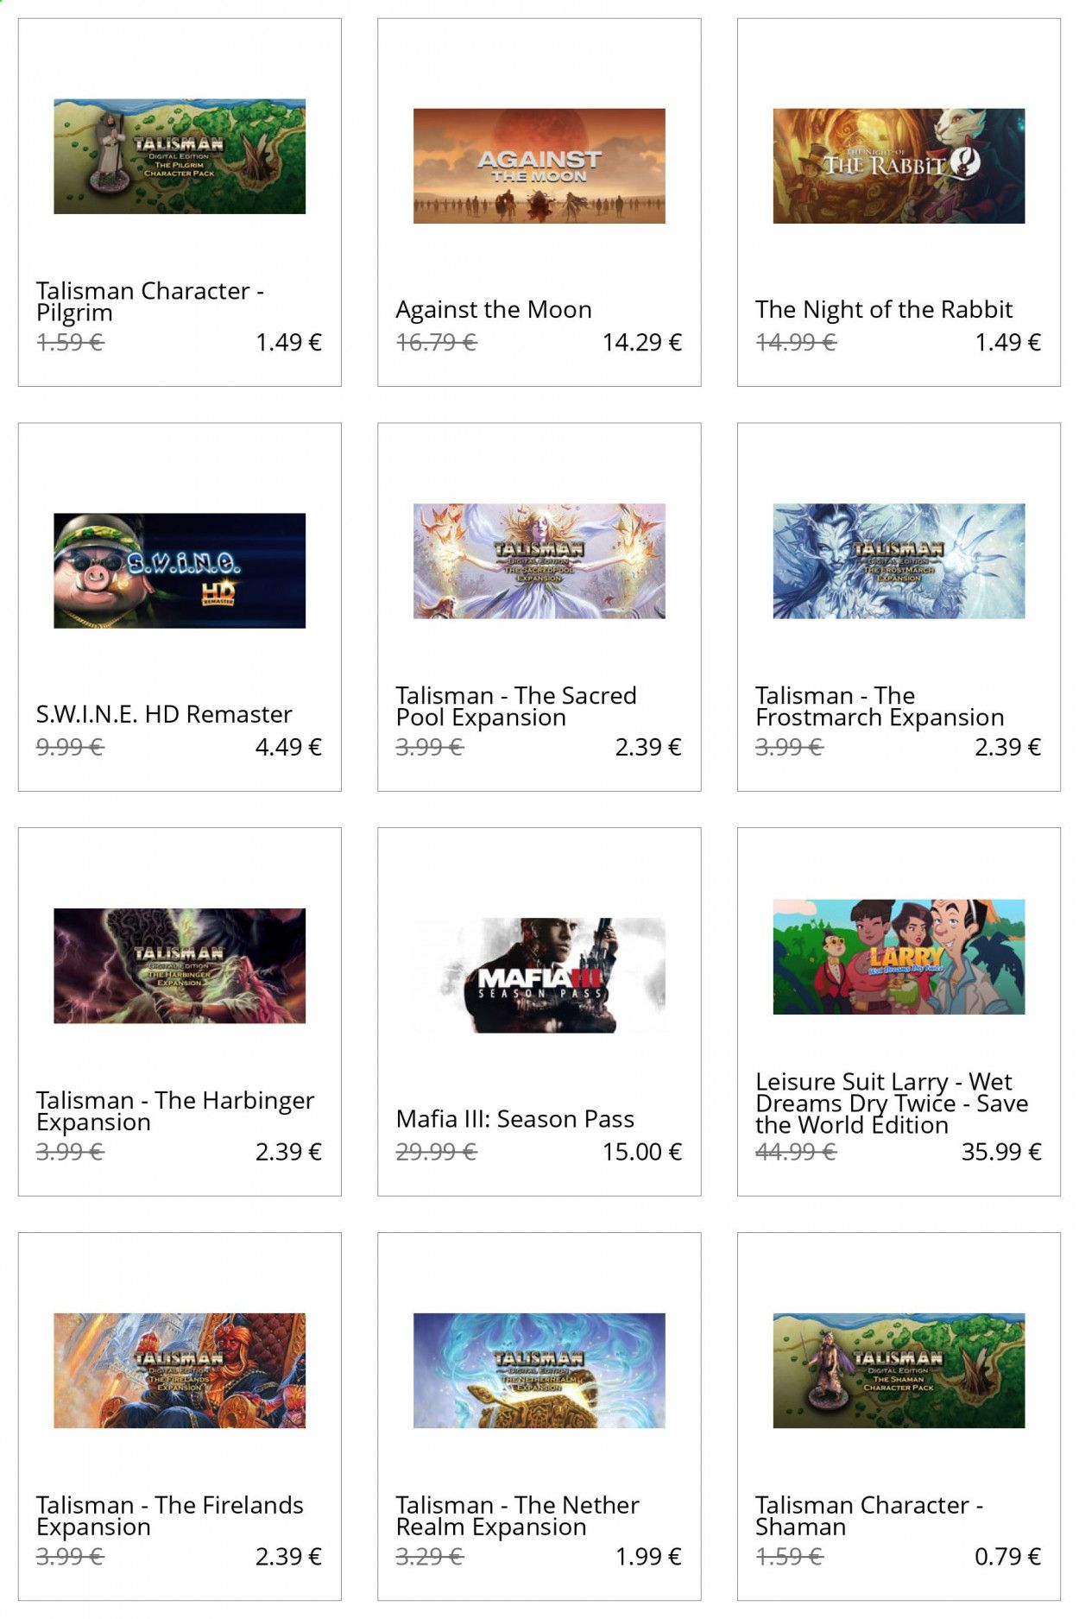Open 'The Night of the Rabbit' title
Screen dimensions: 1079x1619
[x=884, y=310]
